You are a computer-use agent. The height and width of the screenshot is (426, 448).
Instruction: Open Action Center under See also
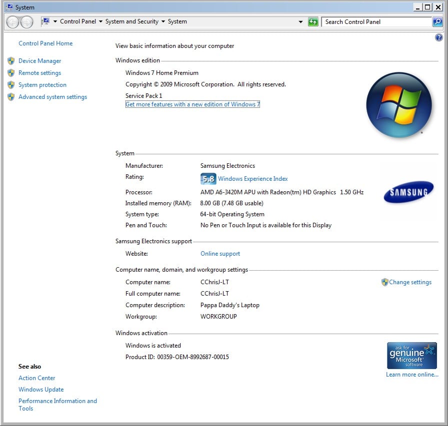click(x=36, y=378)
